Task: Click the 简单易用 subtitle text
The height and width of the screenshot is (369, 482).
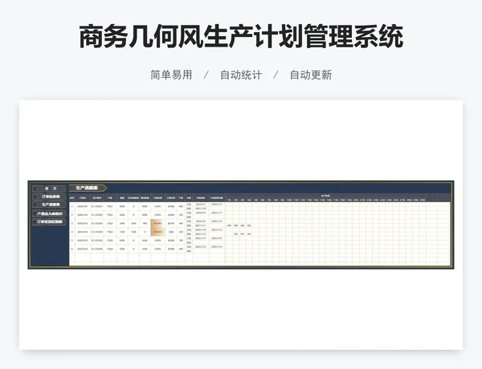Action: click(x=171, y=75)
